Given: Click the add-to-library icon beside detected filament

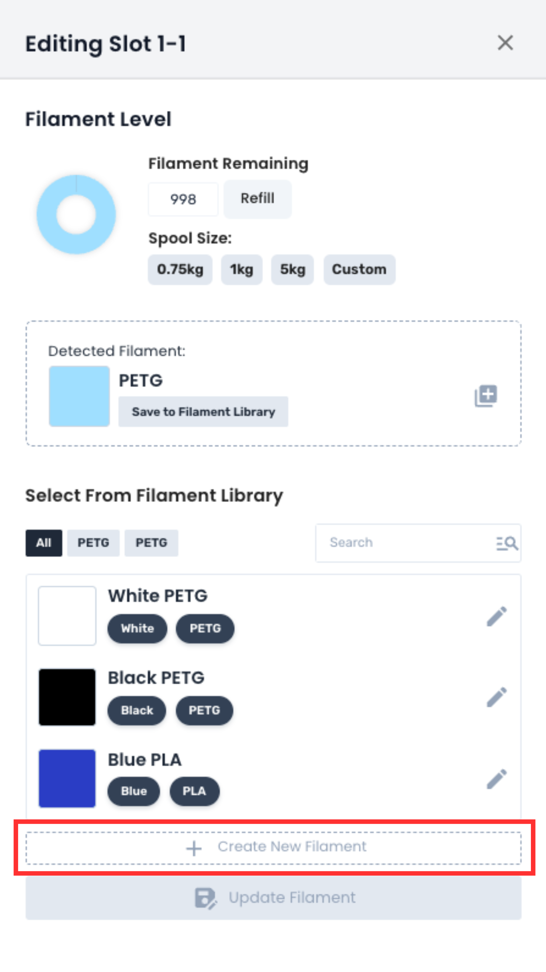Looking at the screenshot, I should pos(486,396).
